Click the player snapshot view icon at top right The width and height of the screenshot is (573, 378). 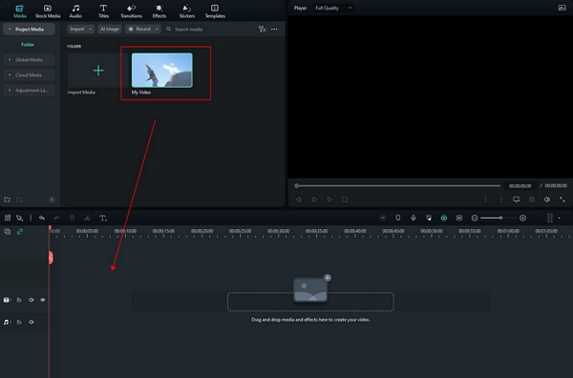click(x=562, y=8)
